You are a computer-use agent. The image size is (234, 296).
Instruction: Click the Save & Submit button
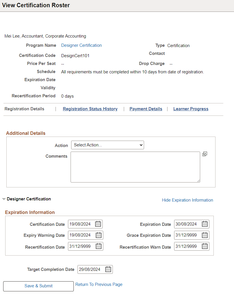[38, 286]
